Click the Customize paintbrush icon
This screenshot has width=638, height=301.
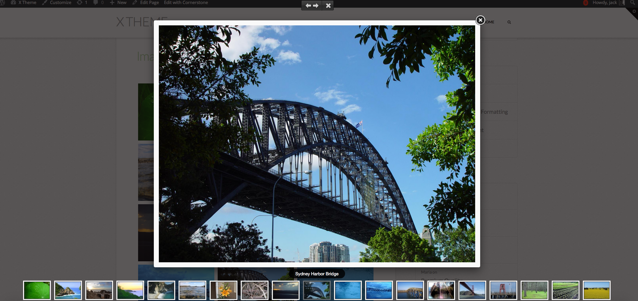[44, 2]
